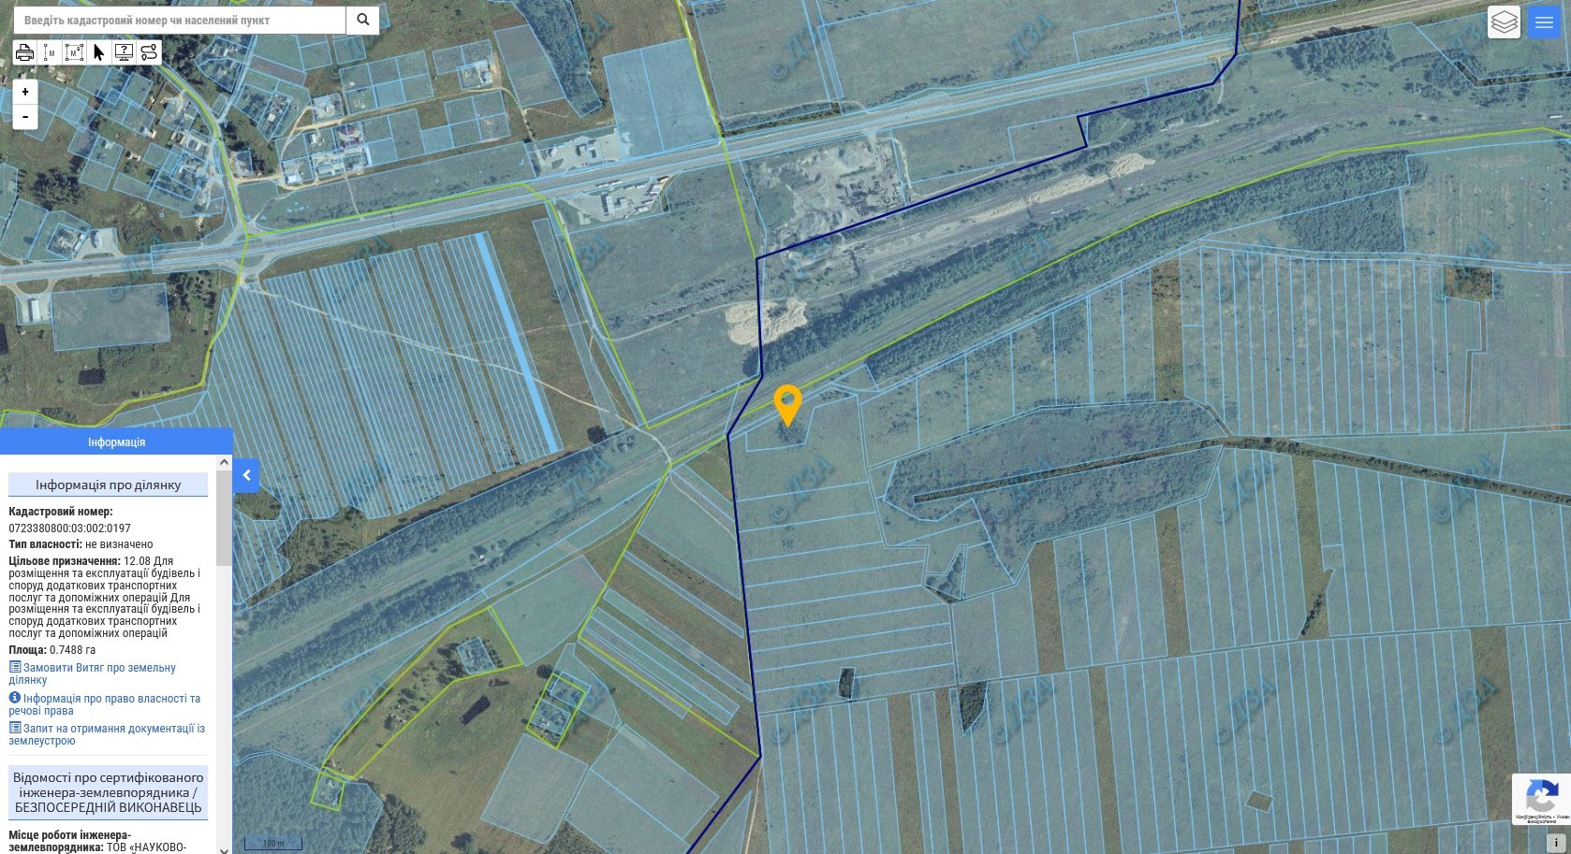
Task: Open the monitor help icon
Action: pyautogui.click(x=124, y=52)
